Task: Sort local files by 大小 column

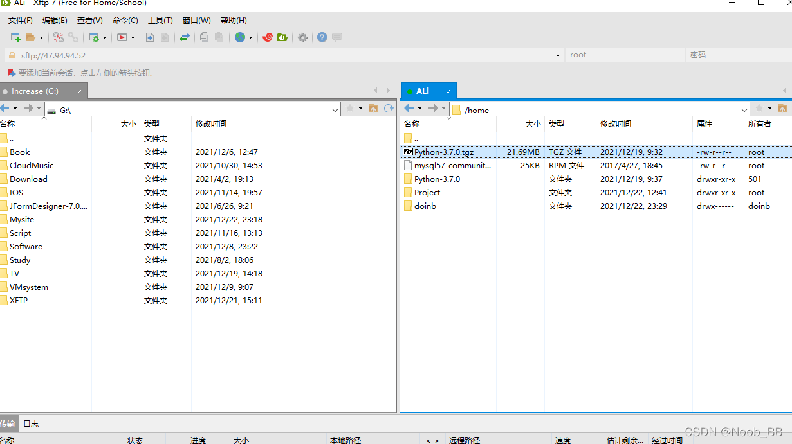Action: pos(116,124)
